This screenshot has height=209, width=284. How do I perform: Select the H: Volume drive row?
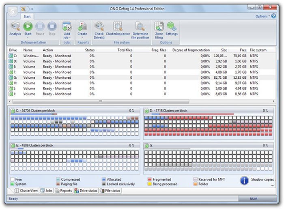click(142, 83)
